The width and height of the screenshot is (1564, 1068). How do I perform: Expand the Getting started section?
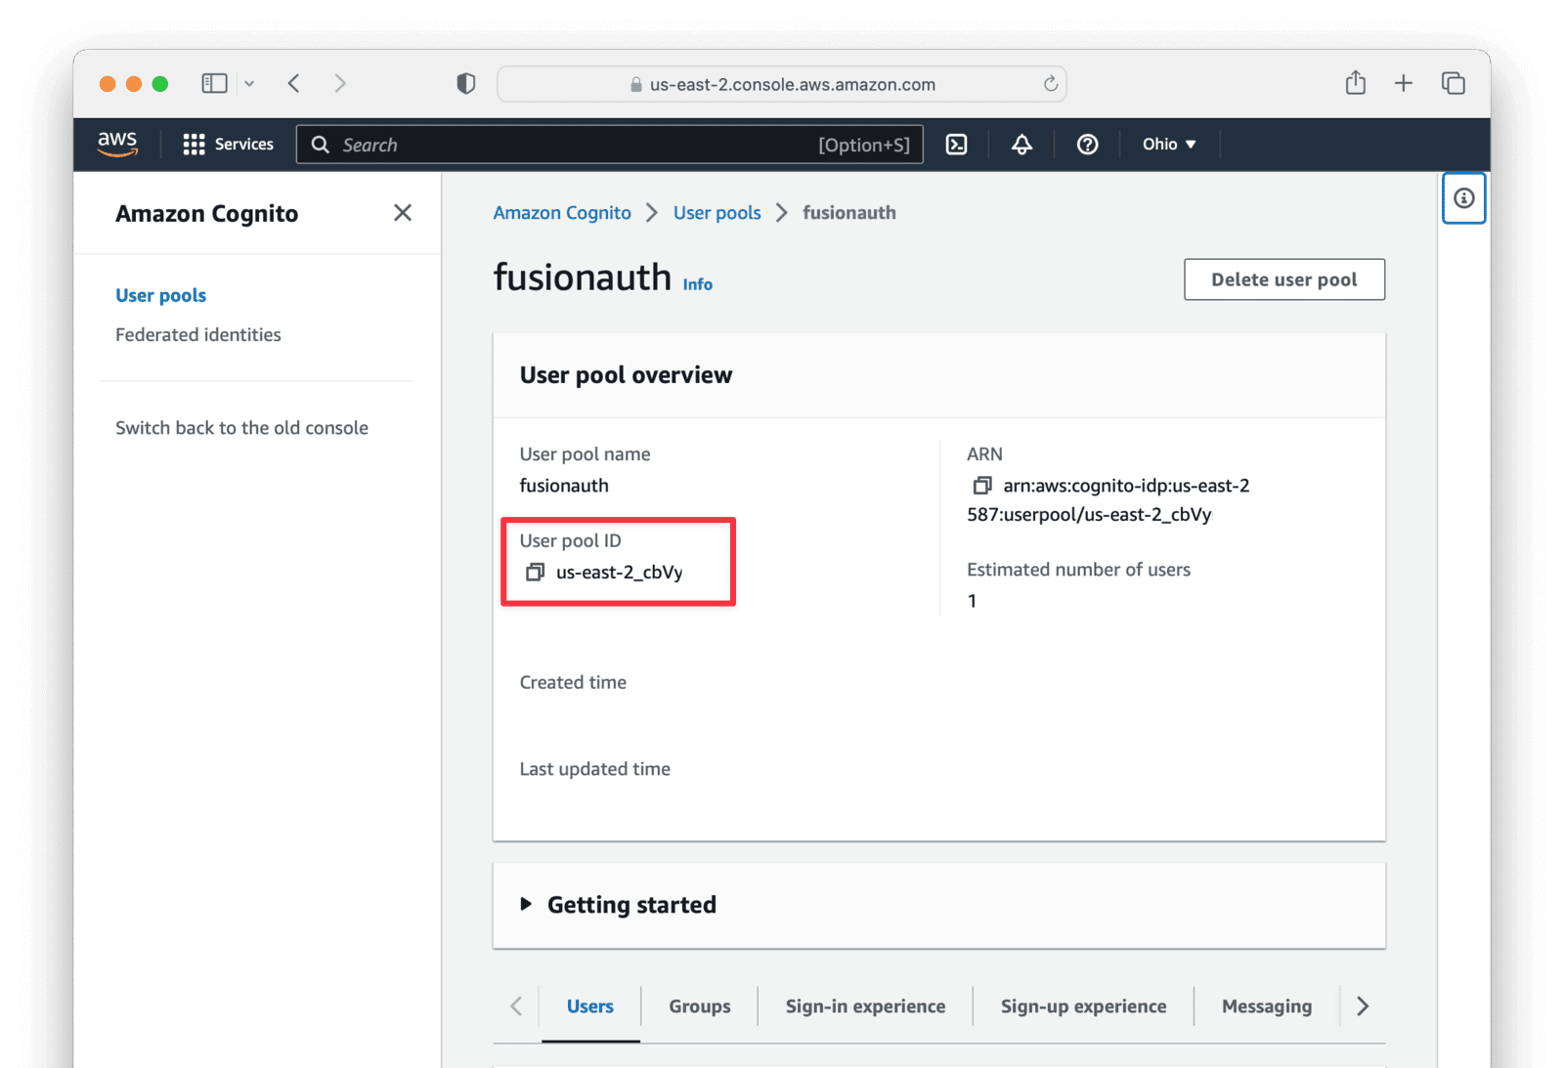pos(526,905)
